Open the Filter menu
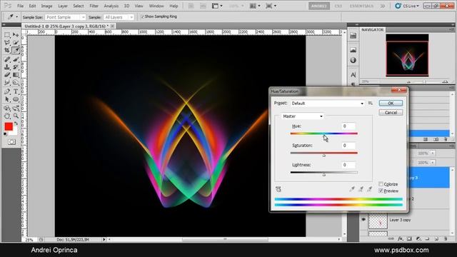 (x=94, y=6)
